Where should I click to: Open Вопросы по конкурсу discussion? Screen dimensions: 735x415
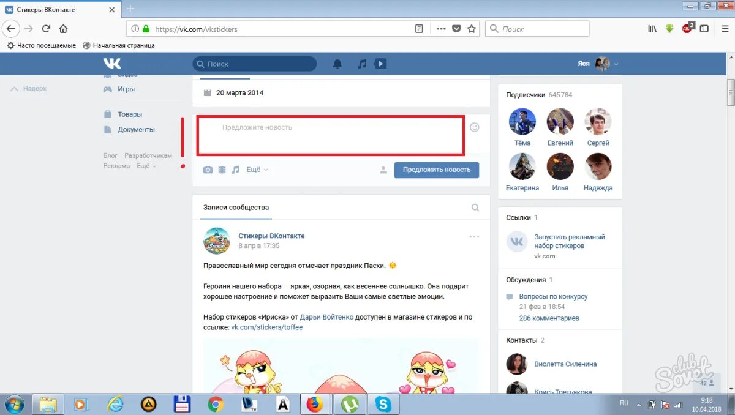[553, 296]
